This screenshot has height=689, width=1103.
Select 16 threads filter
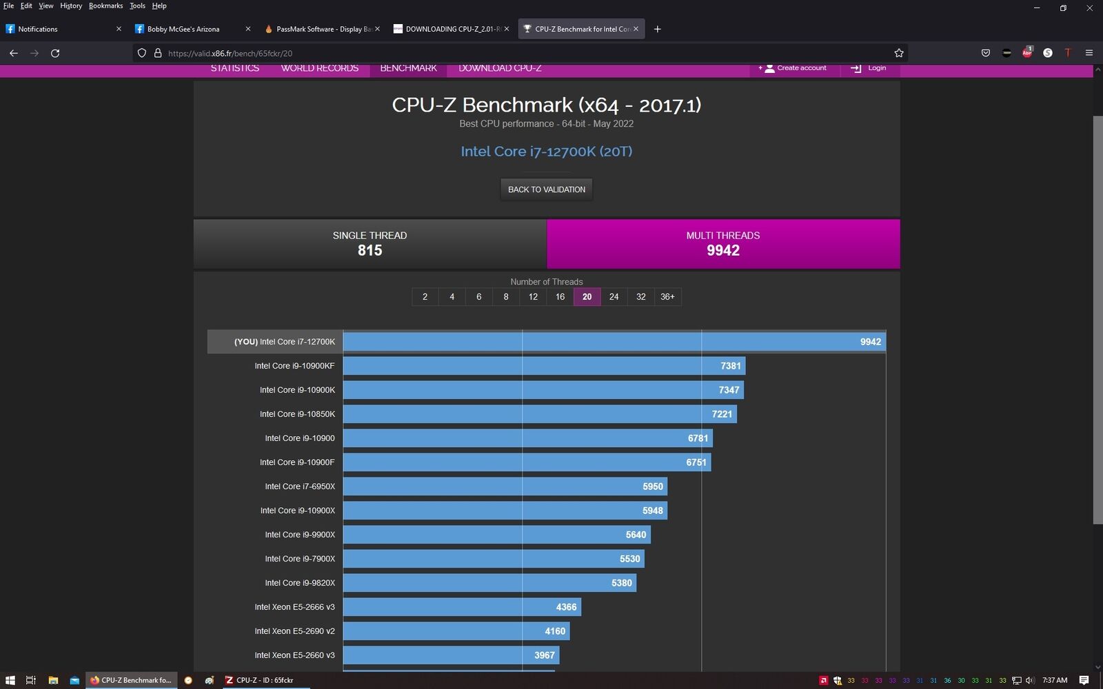point(560,297)
